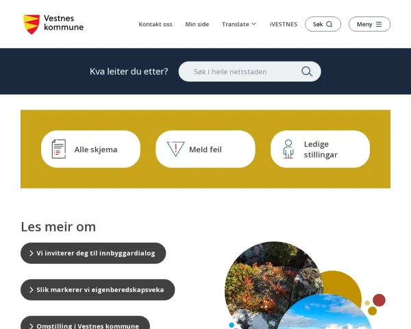
Task: Click the person icon for Ledige stillingar
Action: [x=288, y=149]
